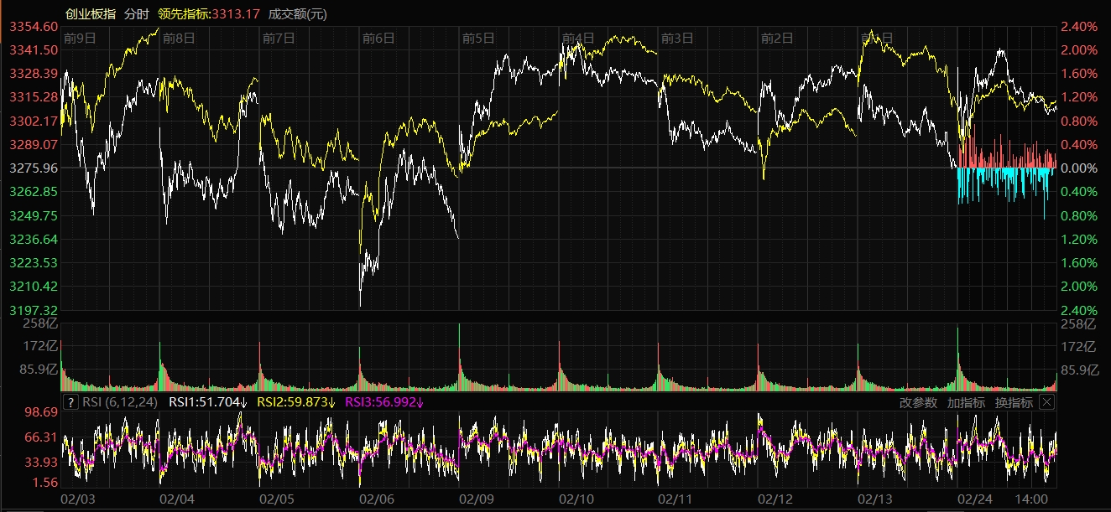Close the RSI indicator panel

[1046, 402]
